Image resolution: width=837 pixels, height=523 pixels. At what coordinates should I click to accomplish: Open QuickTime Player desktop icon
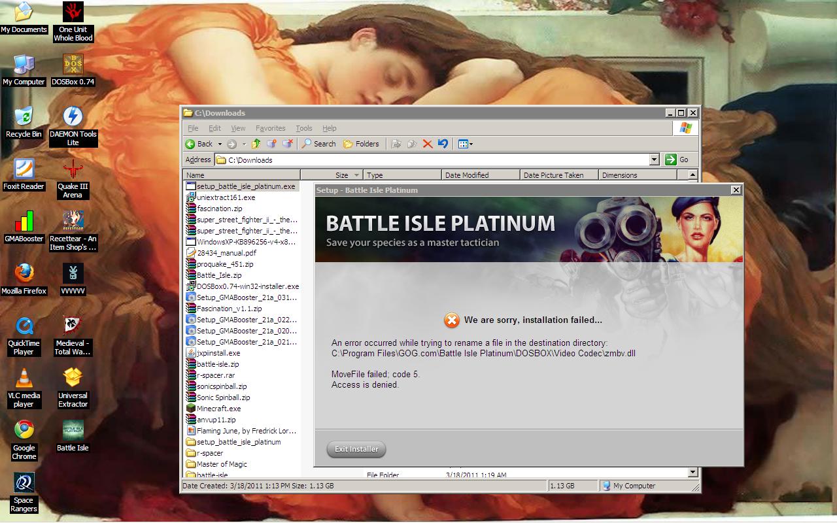pos(24,335)
